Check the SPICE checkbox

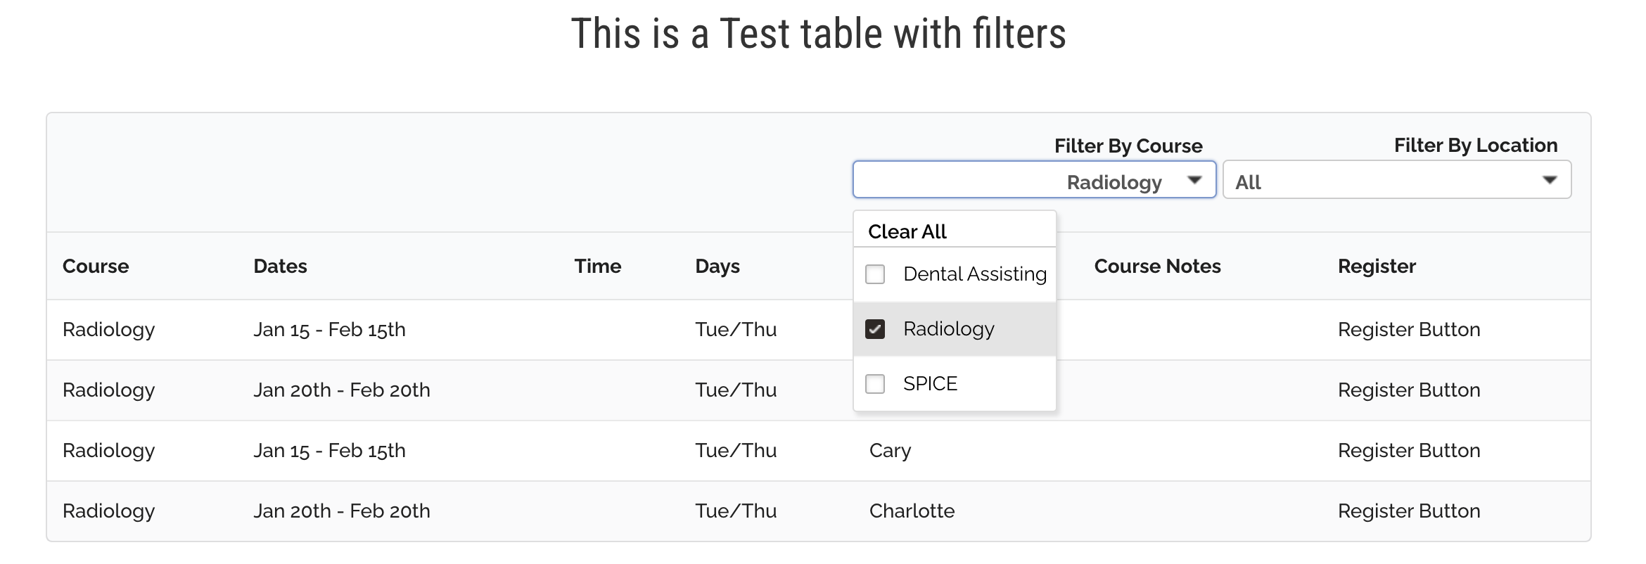click(875, 384)
